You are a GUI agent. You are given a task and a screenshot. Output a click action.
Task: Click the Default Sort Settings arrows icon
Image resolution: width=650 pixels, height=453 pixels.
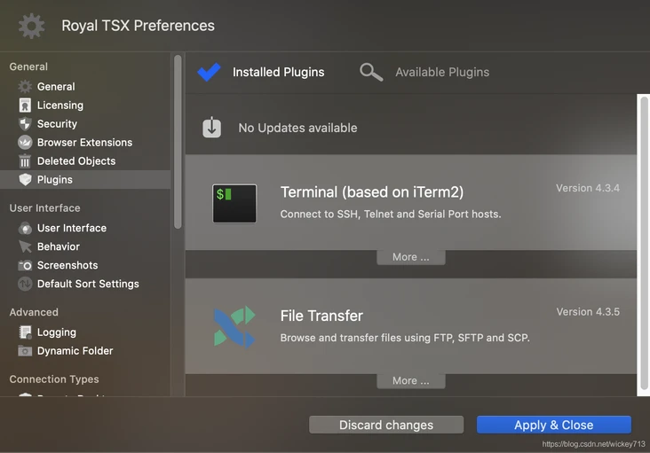(x=25, y=284)
